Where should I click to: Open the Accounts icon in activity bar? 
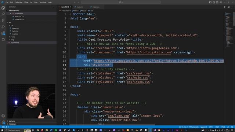point(3,116)
